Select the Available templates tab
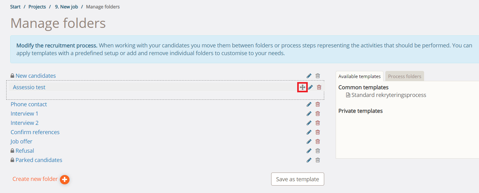This screenshot has height=193, width=479. [x=360, y=76]
